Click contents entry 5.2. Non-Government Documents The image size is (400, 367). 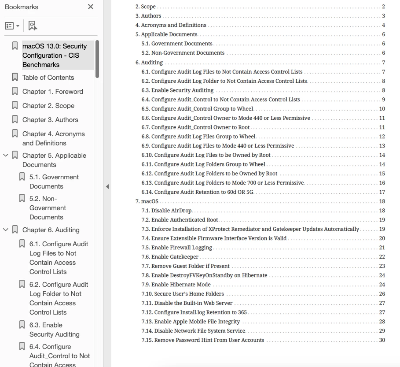point(183,53)
